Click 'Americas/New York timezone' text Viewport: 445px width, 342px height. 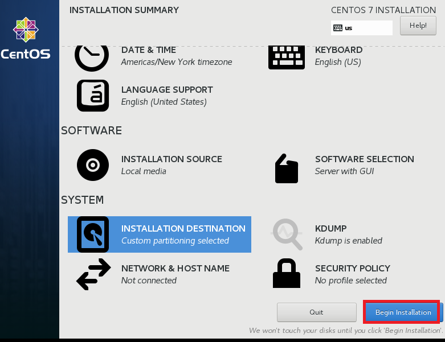177,62
